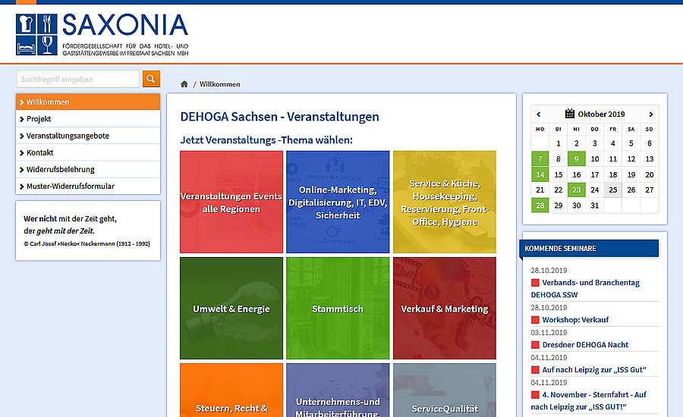
Task: Click chevron next to Muster-Widerrufsformular
Action: pos(21,187)
